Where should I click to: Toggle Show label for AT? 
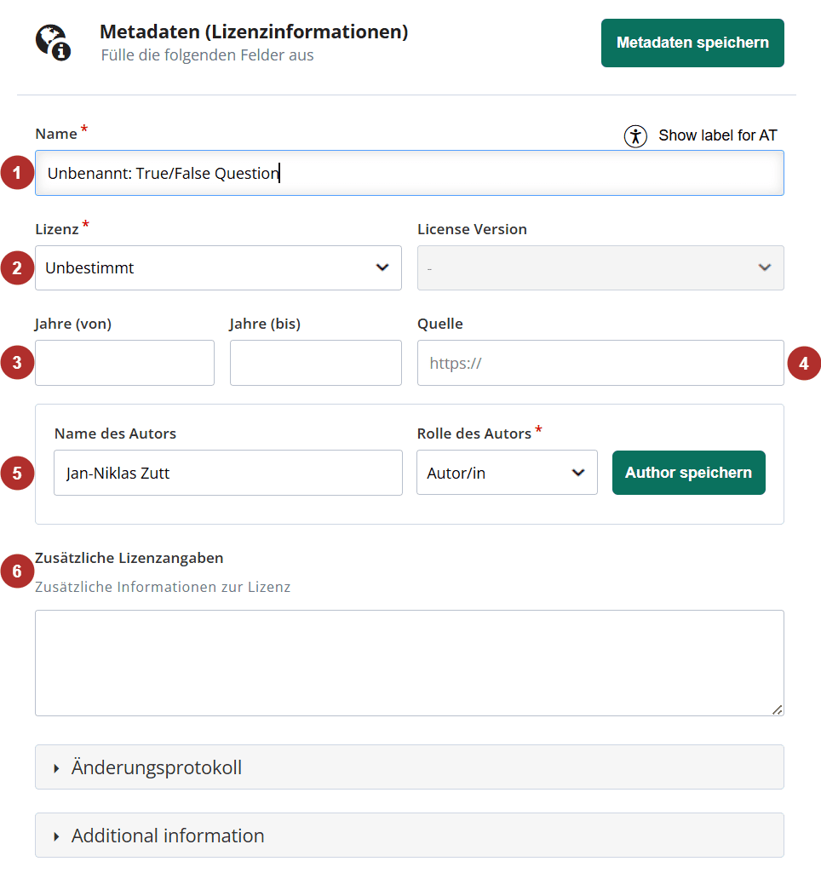click(x=700, y=136)
